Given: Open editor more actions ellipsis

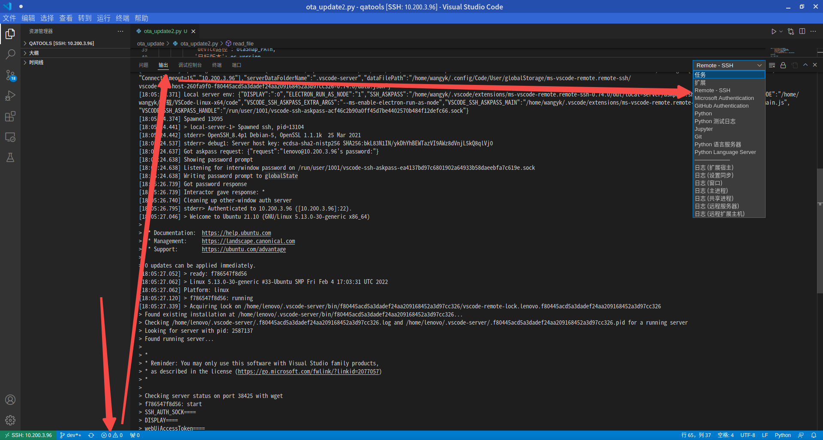Looking at the screenshot, I should click(813, 31).
